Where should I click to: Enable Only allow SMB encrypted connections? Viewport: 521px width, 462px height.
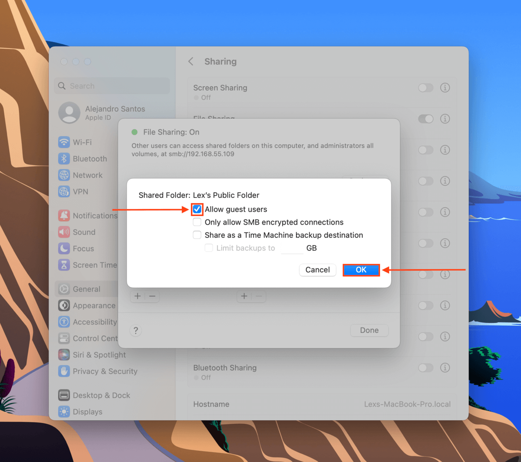pyautogui.click(x=197, y=223)
